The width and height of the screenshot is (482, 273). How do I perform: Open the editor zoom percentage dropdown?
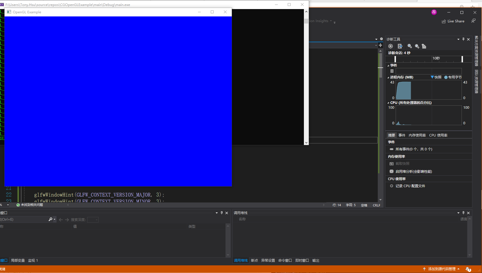pyautogui.click(x=8, y=205)
